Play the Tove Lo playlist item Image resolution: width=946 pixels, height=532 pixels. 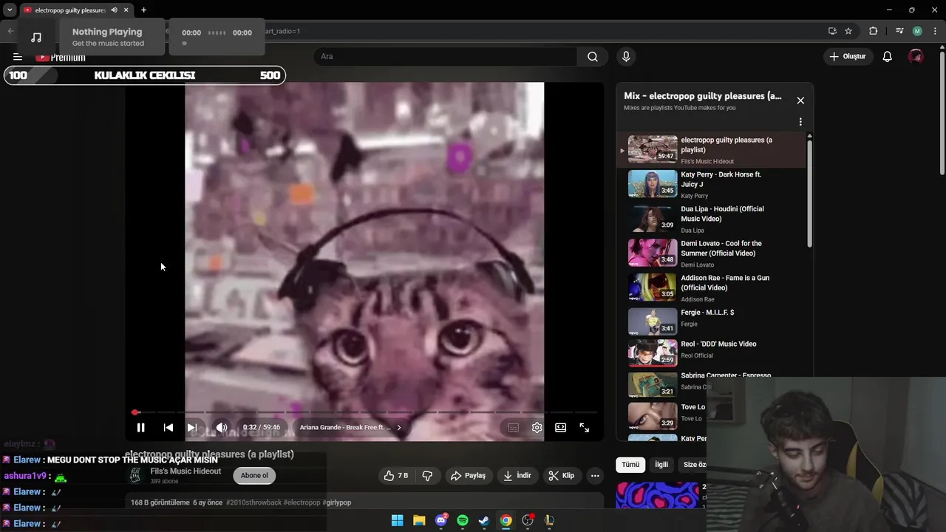662,415
